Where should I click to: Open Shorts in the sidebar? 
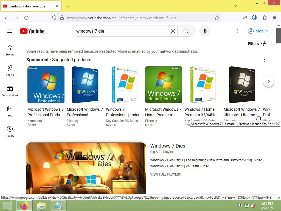coord(10,71)
